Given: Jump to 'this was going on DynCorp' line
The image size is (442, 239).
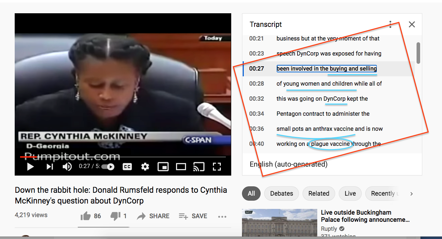Looking at the screenshot, I should click(329, 99).
